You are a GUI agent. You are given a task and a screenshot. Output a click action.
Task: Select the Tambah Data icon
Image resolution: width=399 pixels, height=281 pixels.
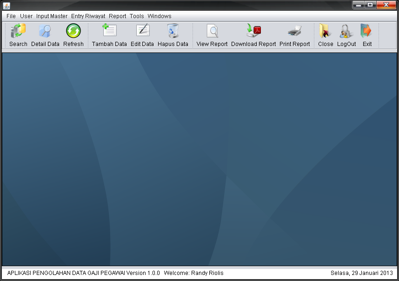click(x=109, y=30)
